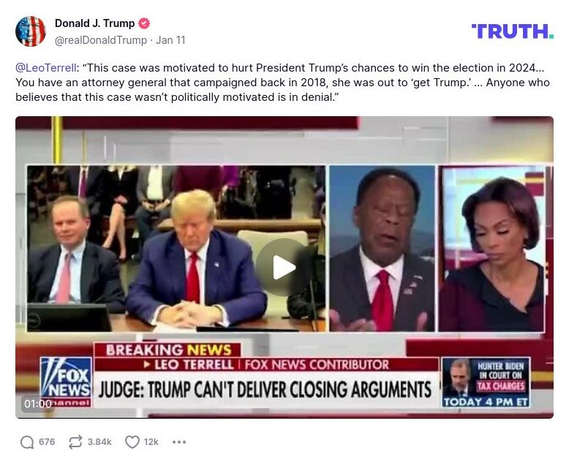Click the reply speech bubble icon
The height and width of the screenshot is (464, 569).
[x=27, y=442]
